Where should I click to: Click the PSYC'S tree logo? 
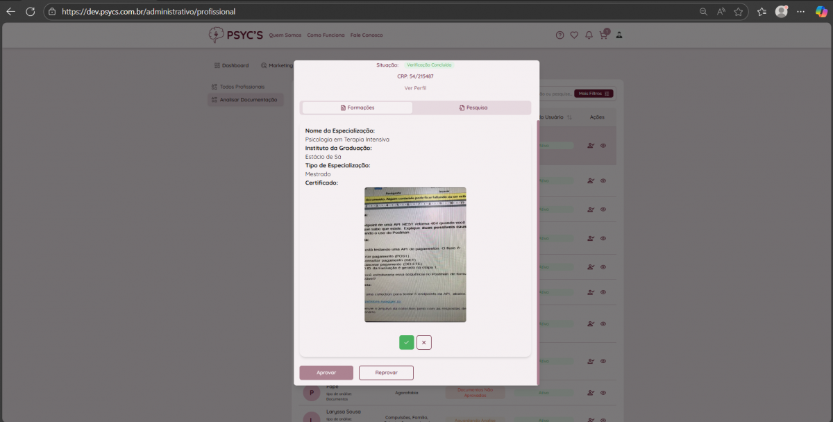point(217,35)
